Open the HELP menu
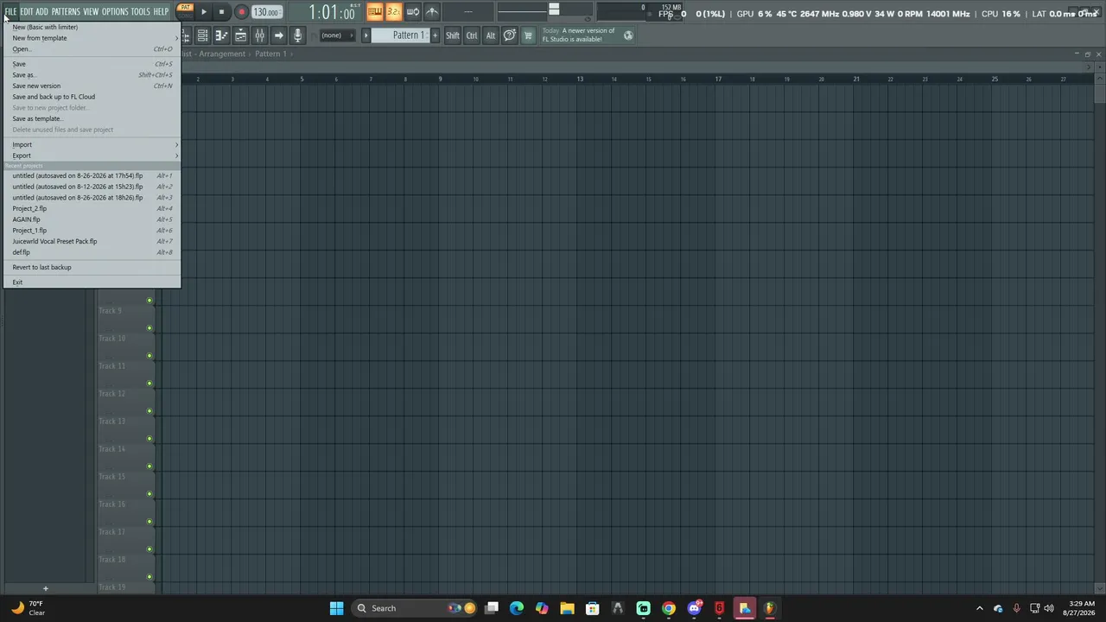Screen dimensions: 1106x622 tap(162, 12)
